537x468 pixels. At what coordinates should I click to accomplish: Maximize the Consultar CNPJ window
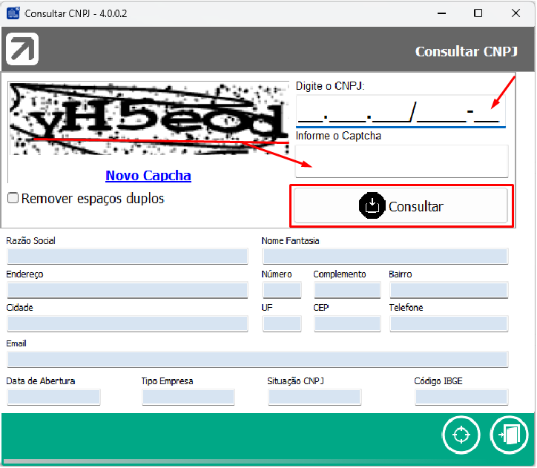tap(478, 13)
